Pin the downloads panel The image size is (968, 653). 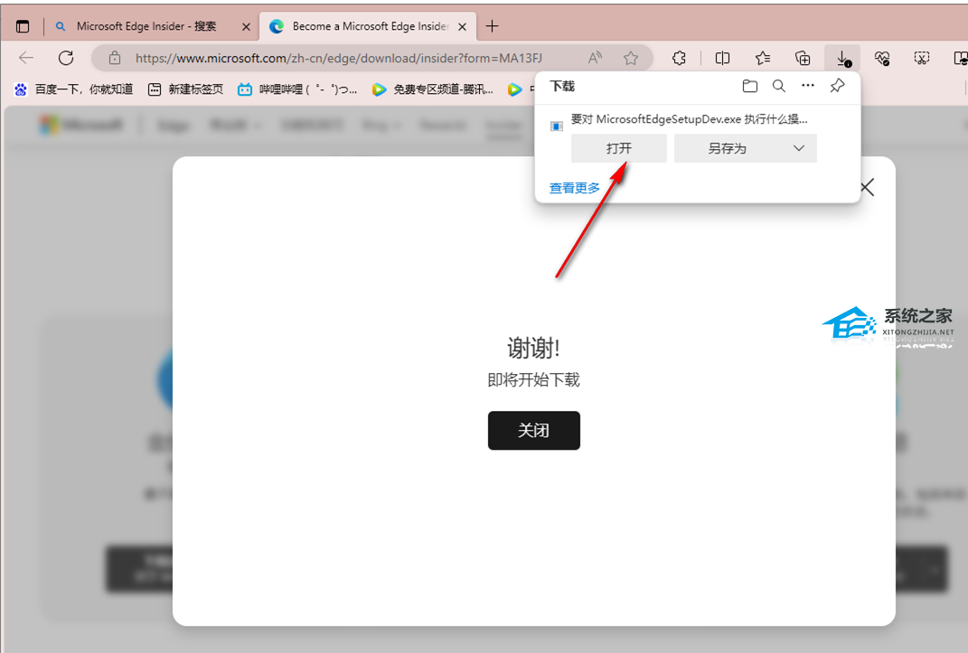(837, 86)
